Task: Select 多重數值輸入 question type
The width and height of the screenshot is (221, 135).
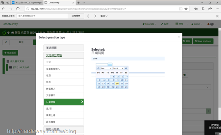Action: pyautogui.click(x=64, y=69)
